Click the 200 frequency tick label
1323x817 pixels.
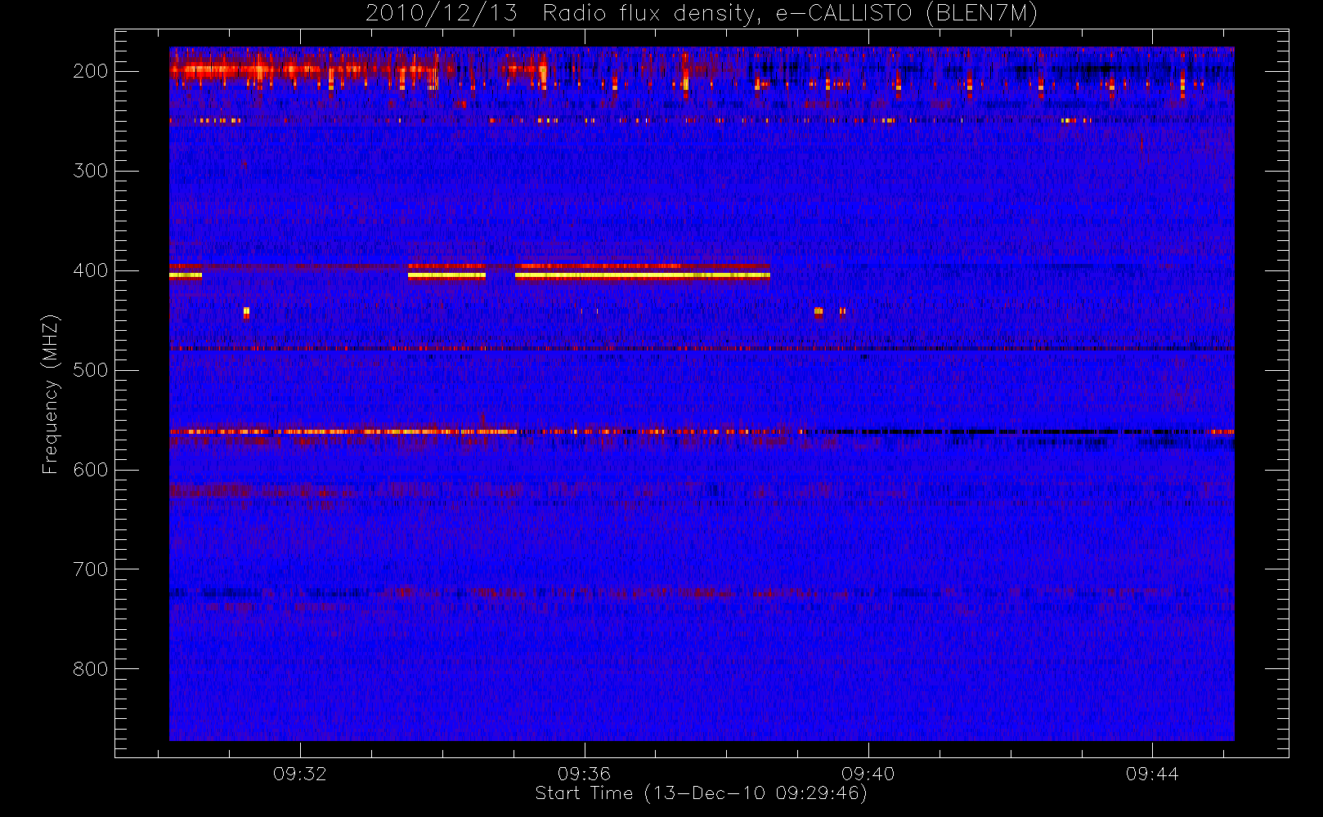[x=91, y=71]
